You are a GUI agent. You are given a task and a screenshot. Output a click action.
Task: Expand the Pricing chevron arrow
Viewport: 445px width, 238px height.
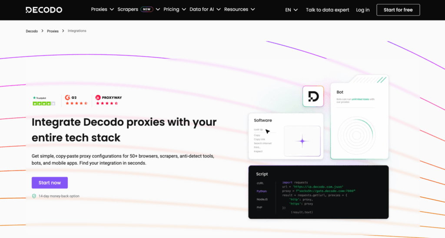[184, 10]
